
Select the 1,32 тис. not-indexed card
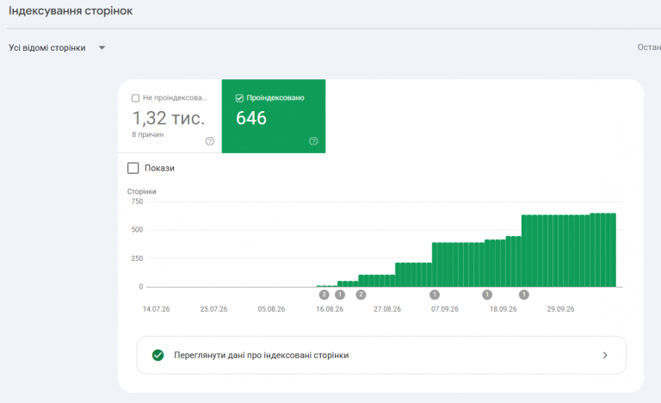(170, 116)
